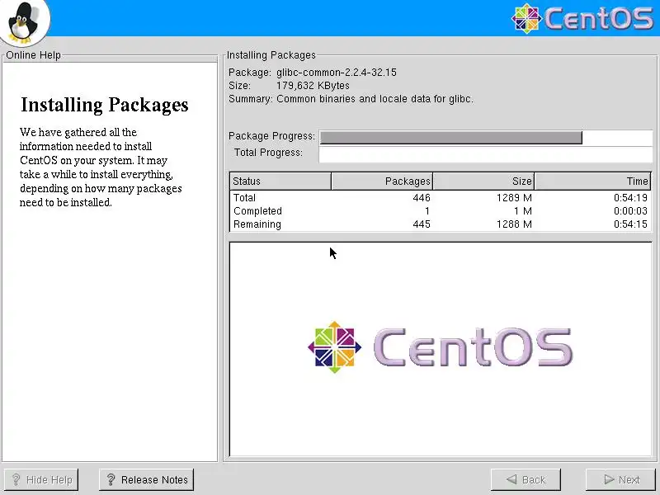Click the summary text about glibc
This screenshot has height=495, width=660.
(x=375, y=99)
